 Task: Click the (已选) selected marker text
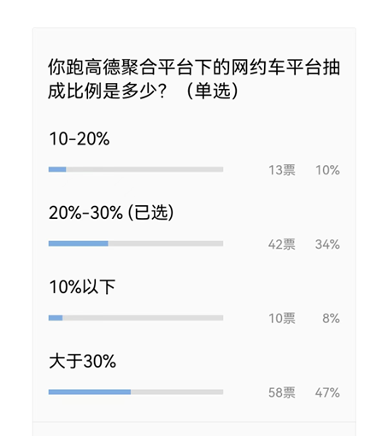(x=150, y=213)
